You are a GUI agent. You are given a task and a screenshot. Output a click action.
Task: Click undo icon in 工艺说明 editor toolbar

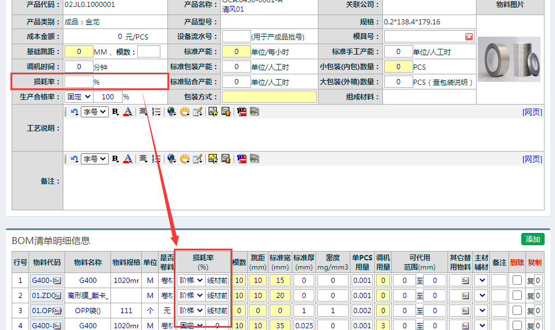pos(74,112)
